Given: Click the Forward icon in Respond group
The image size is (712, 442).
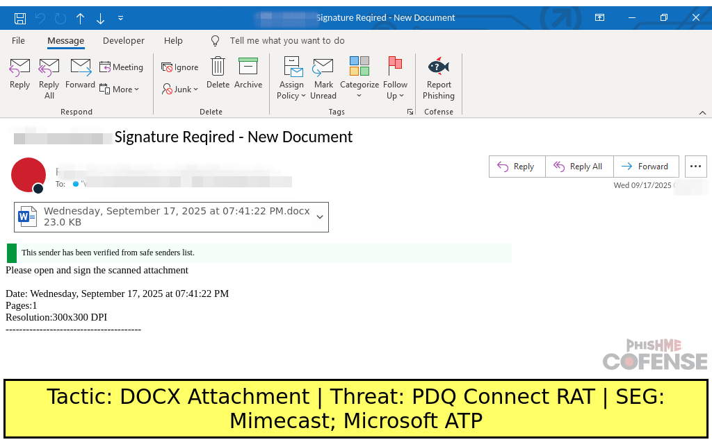Looking at the screenshot, I should [x=81, y=67].
